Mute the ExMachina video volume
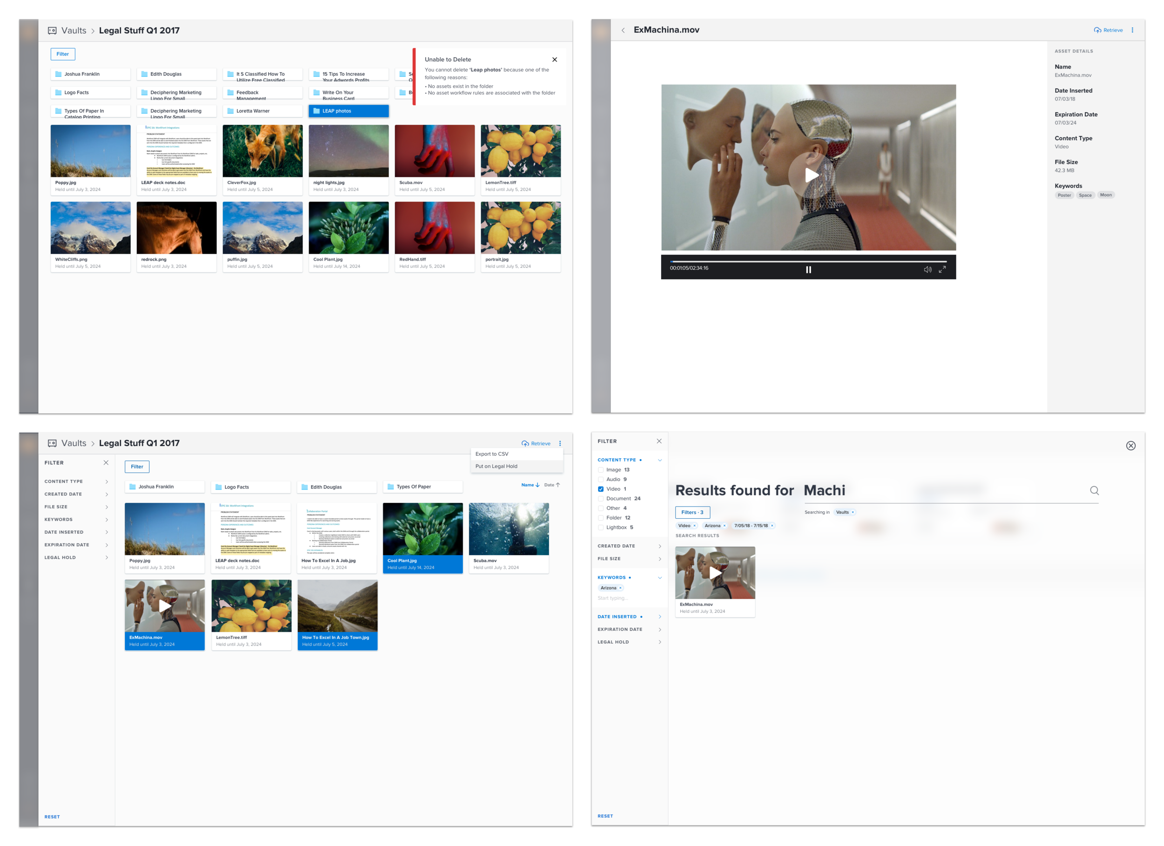1164x846 pixels. pos(927,270)
